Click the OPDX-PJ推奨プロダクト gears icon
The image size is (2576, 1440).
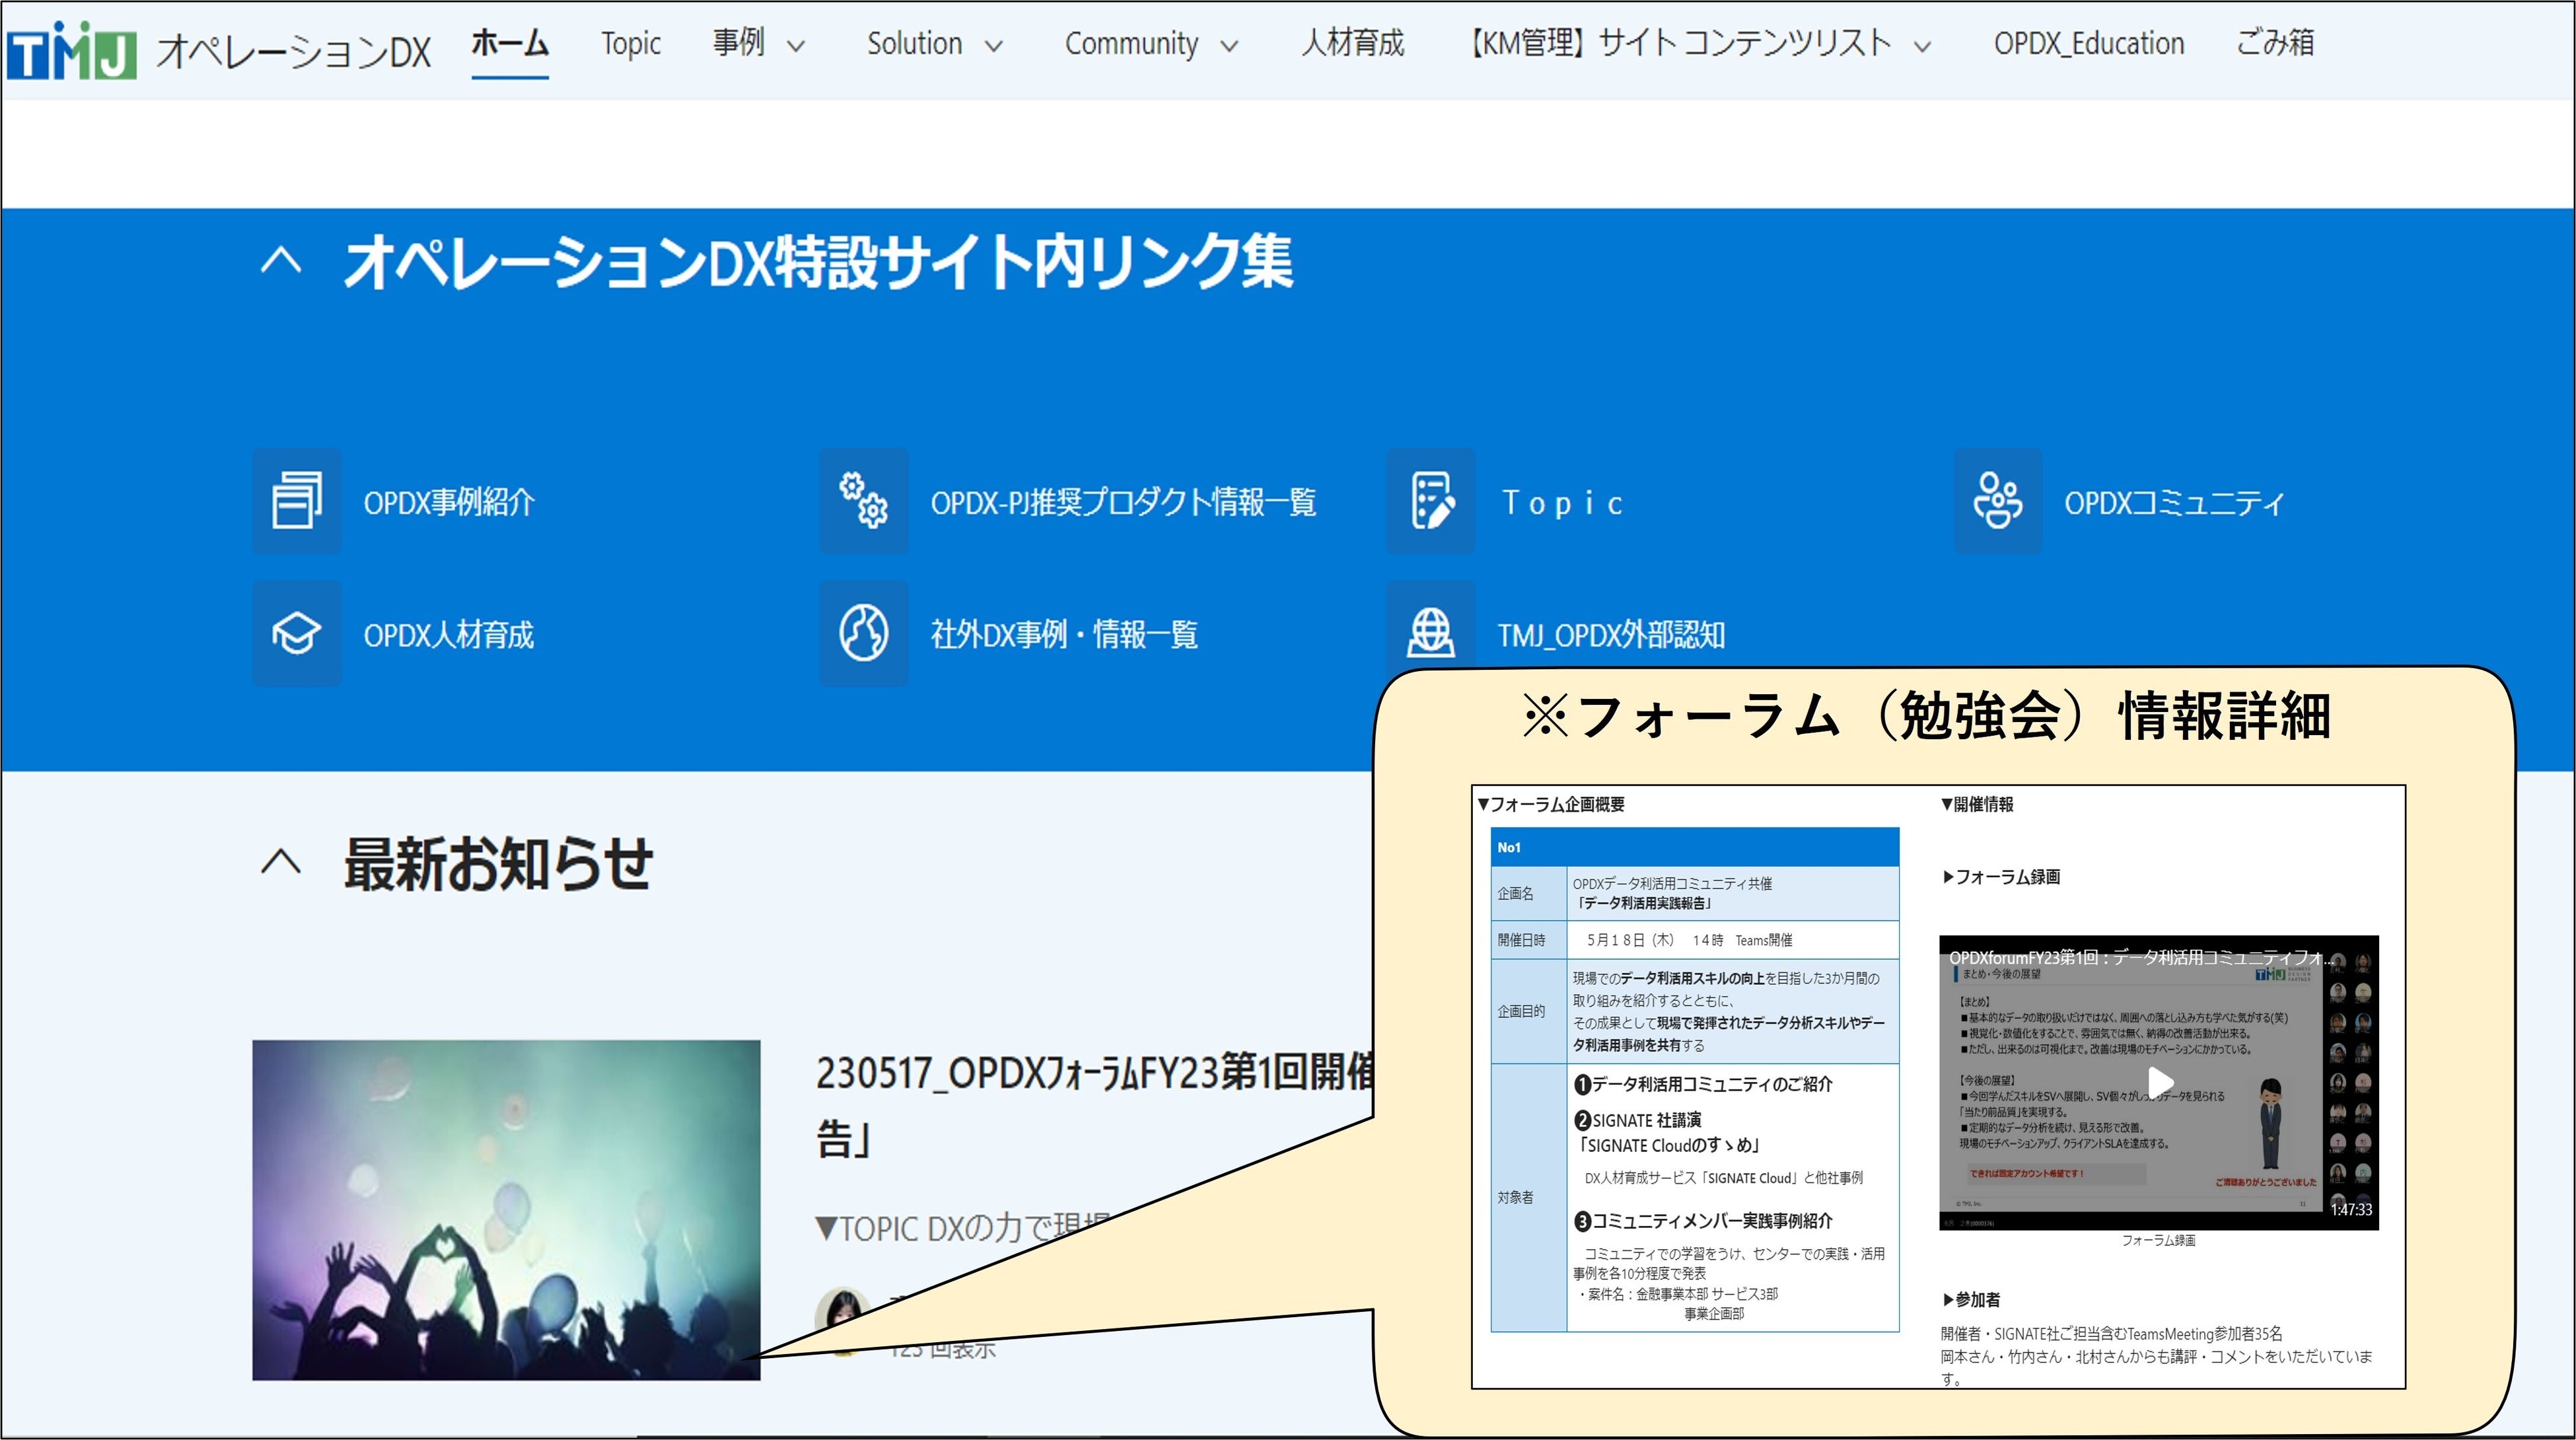click(x=864, y=501)
